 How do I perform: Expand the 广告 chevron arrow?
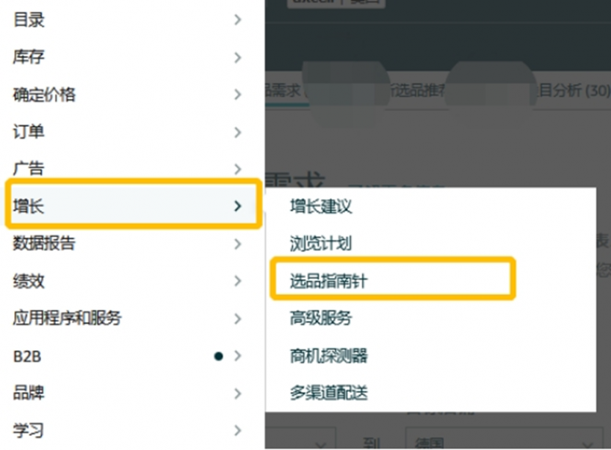click(x=238, y=169)
